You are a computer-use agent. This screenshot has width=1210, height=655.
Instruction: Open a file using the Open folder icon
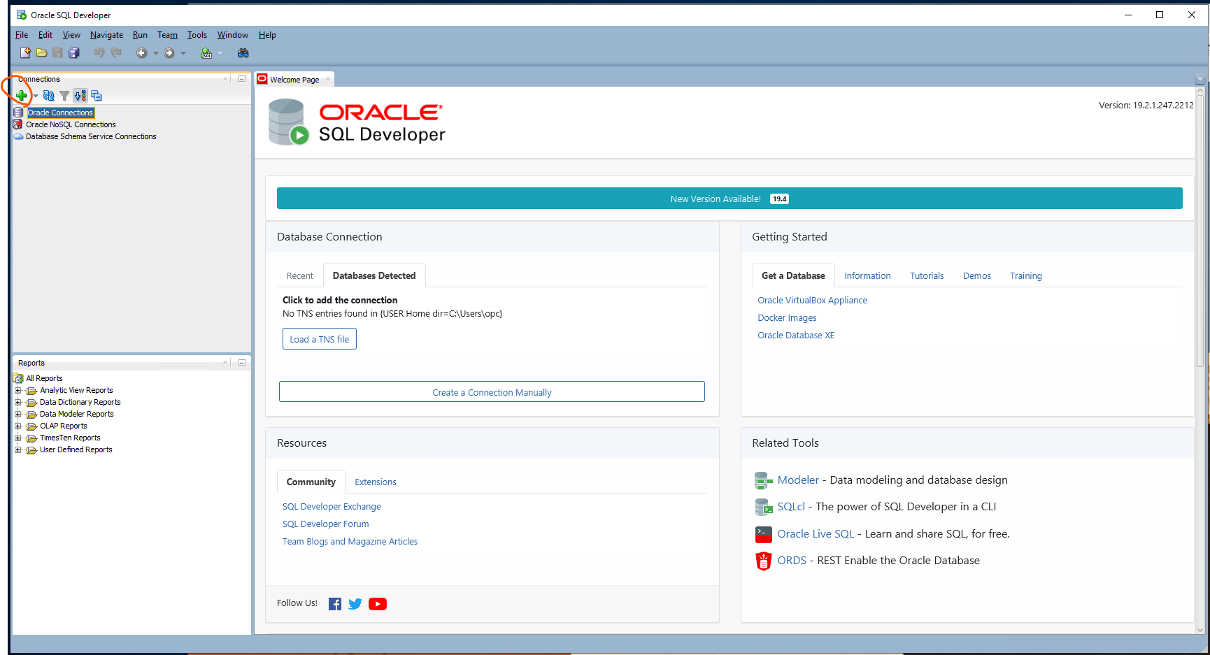41,52
